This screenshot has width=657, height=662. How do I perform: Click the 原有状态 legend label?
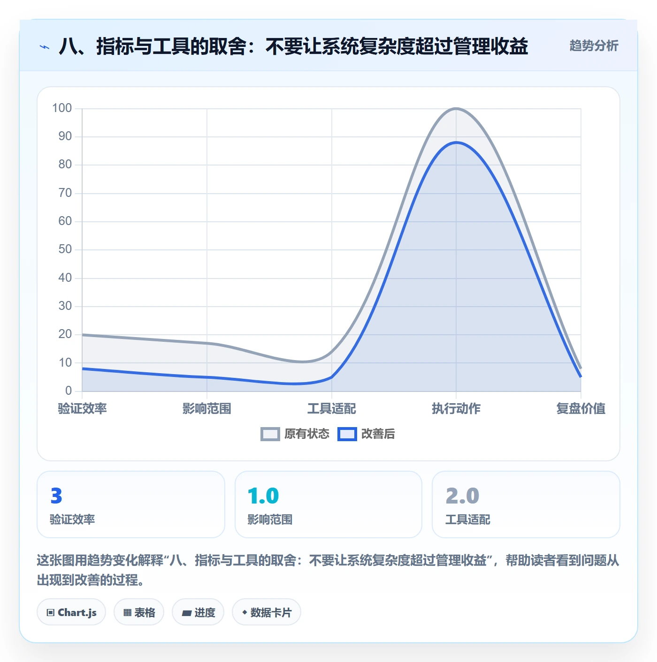[307, 434]
